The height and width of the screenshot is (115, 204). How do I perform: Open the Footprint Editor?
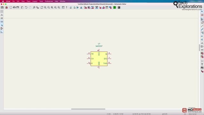(x=92, y=7)
